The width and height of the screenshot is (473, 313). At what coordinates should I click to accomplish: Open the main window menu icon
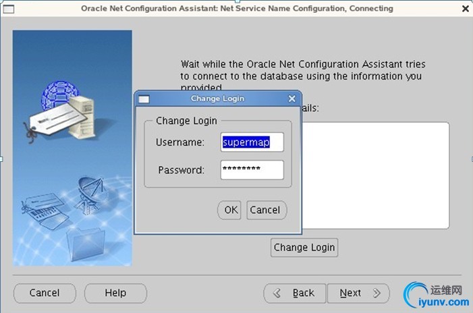tap(9, 9)
